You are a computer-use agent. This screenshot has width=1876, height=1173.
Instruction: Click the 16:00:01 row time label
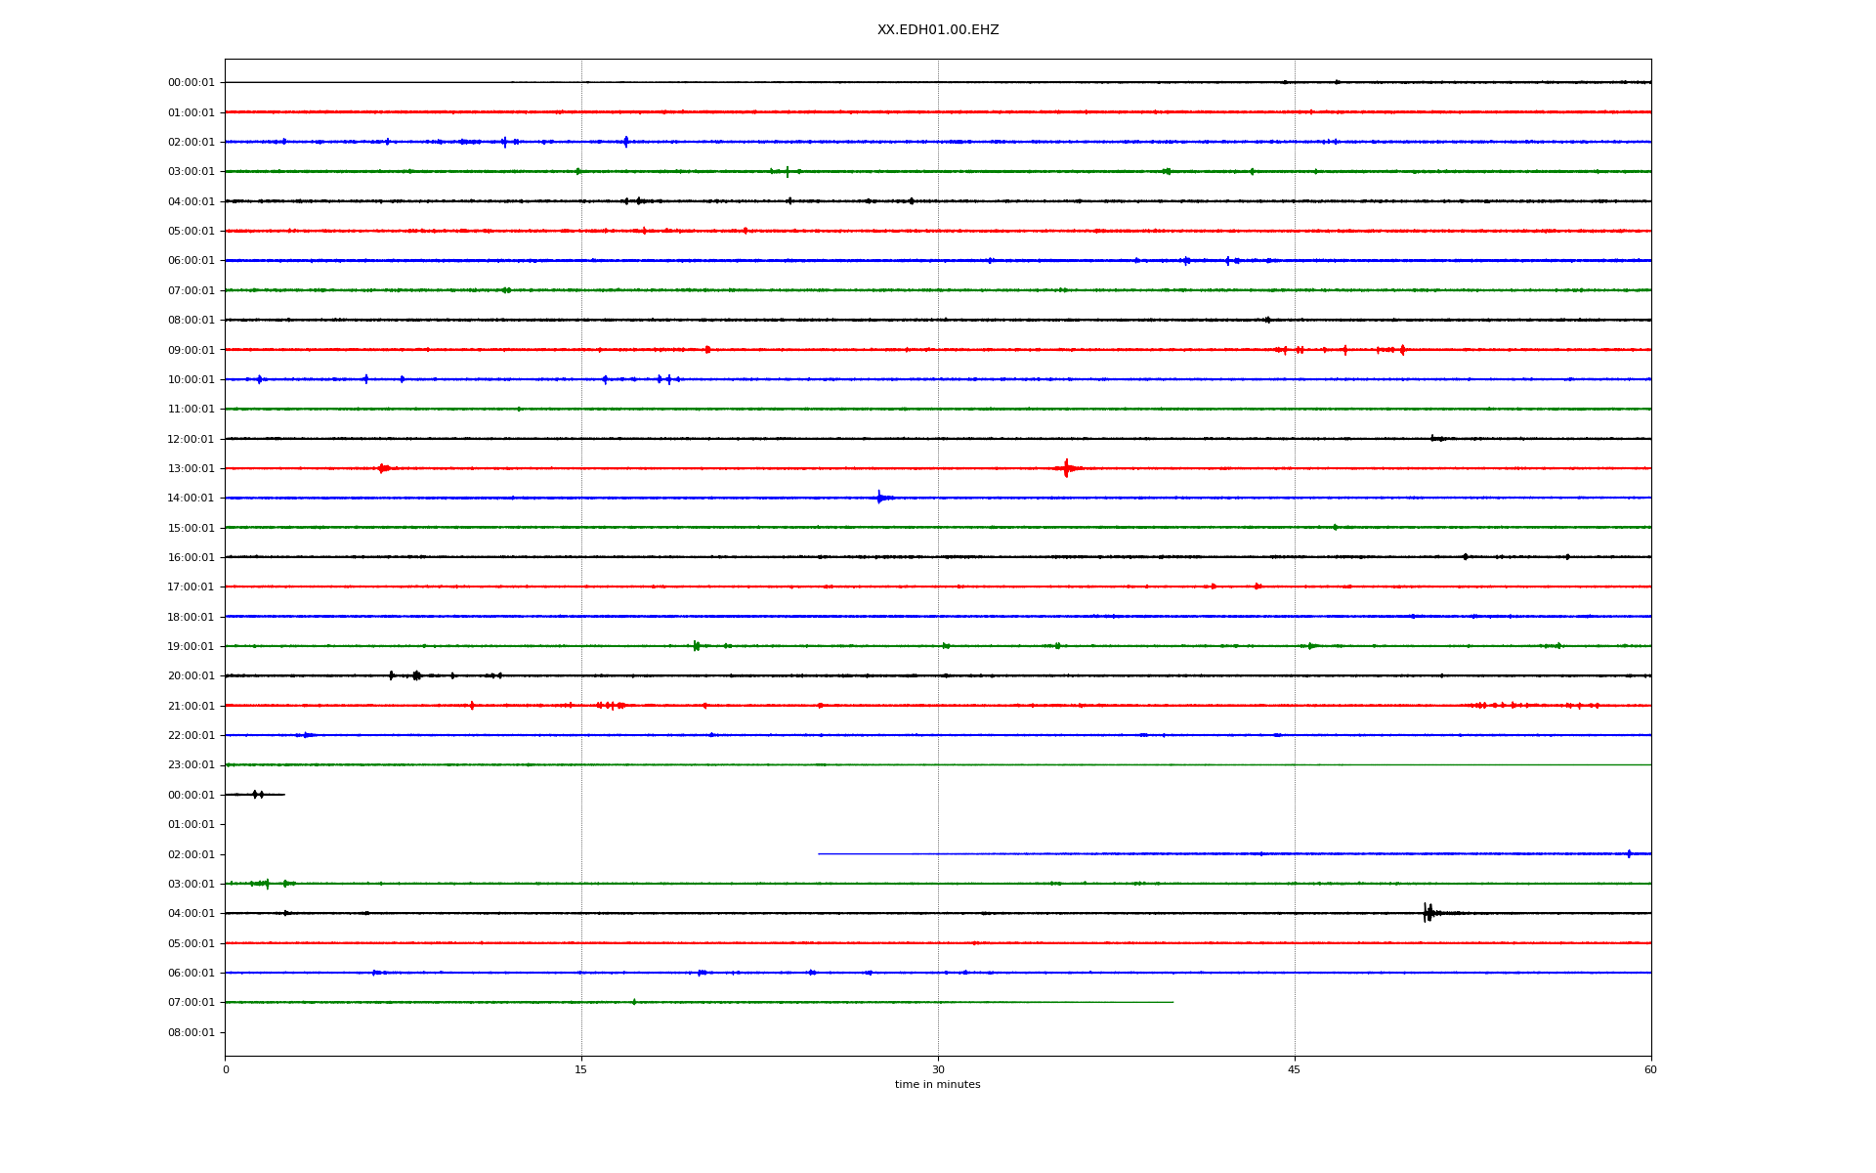pos(191,557)
